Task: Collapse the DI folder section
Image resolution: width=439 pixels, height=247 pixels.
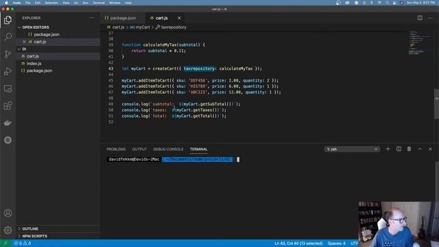Action: (x=23, y=49)
